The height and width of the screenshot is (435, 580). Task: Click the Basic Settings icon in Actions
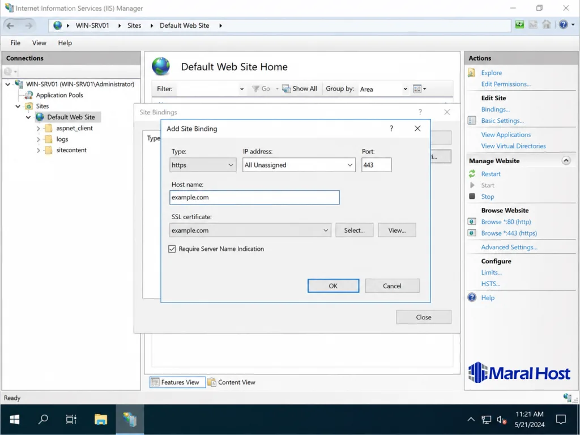tap(472, 121)
